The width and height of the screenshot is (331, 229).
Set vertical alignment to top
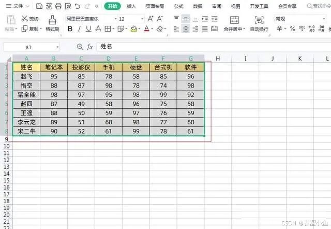pyautogui.click(x=176, y=19)
